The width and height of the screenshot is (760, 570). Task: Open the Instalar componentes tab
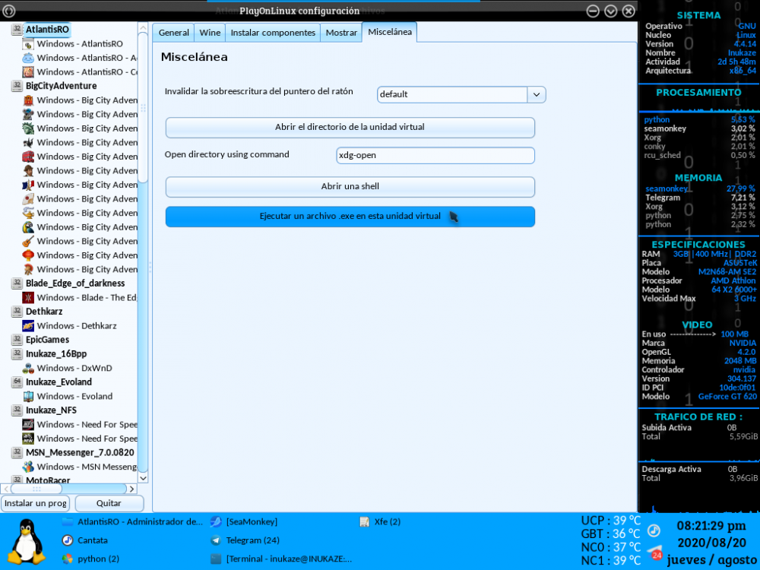pos(273,33)
